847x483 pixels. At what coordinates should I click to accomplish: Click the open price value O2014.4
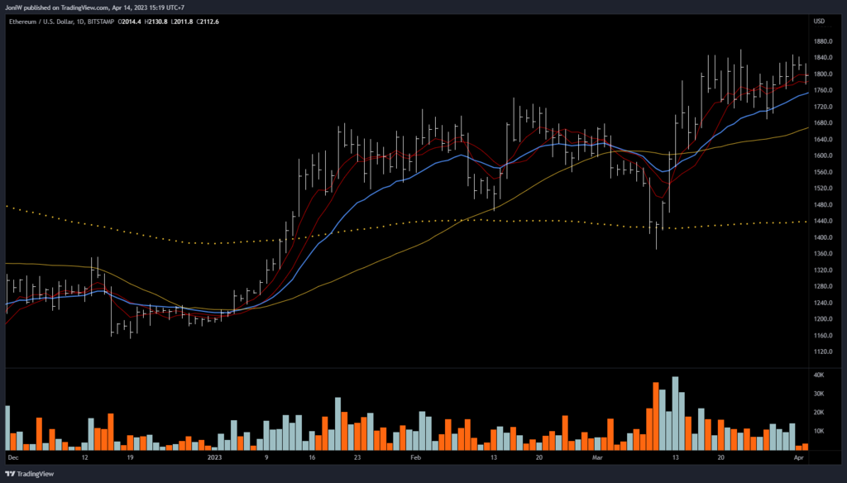tap(130, 22)
